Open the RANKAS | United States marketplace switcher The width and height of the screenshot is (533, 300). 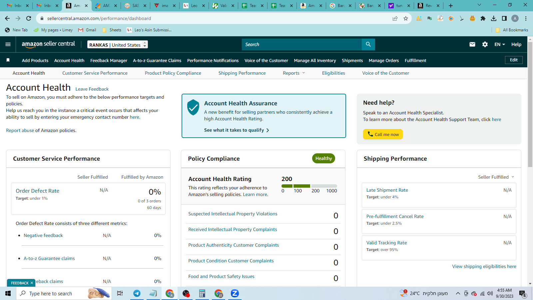click(118, 45)
